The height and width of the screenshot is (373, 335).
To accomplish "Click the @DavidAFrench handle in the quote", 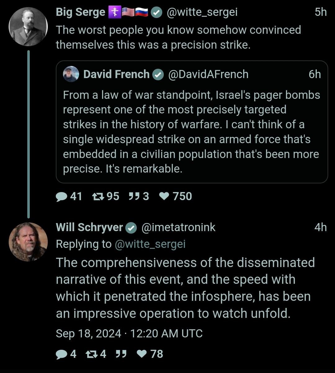I will (x=208, y=74).
